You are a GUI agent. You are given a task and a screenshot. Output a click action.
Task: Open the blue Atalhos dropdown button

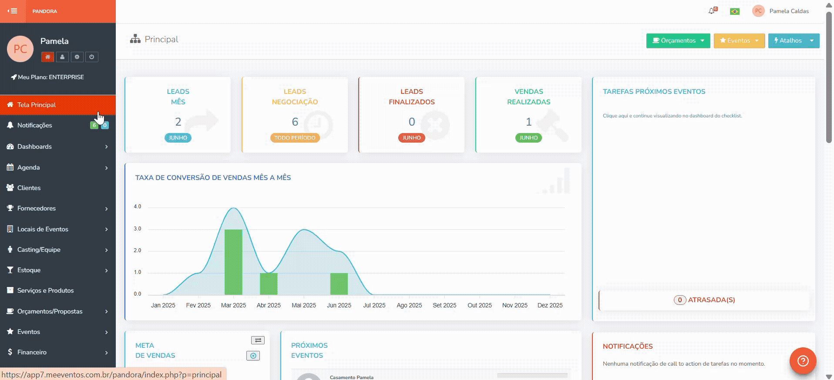(794, 40)
